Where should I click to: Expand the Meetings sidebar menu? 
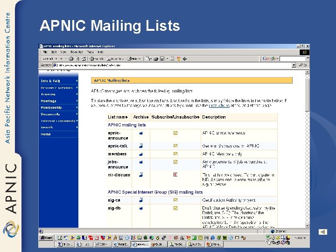(x=58, y=101)
